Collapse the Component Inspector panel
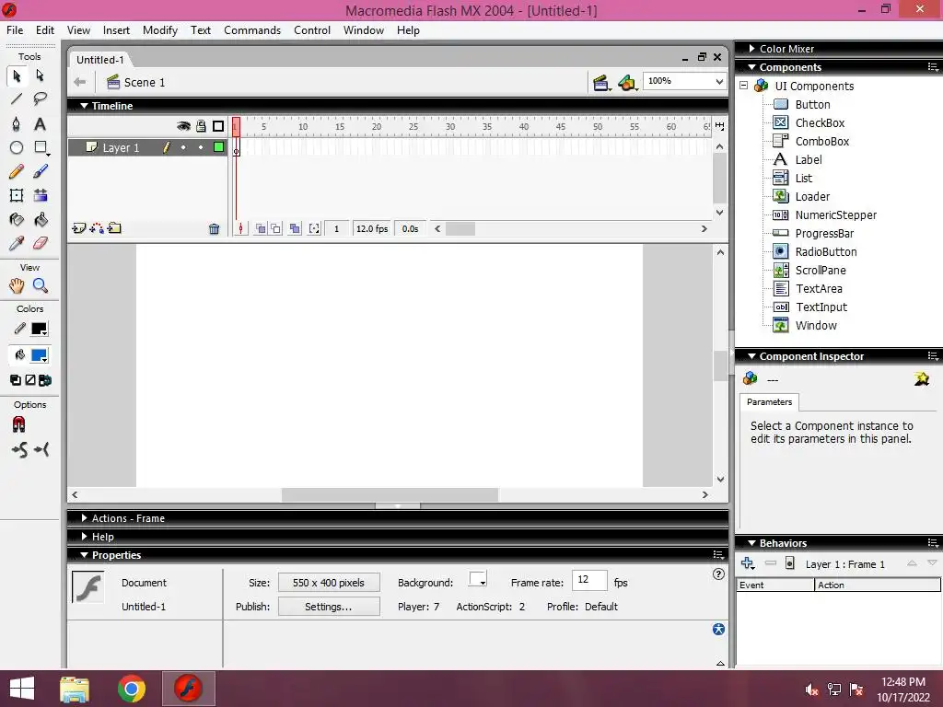 (x=751, y=356)
